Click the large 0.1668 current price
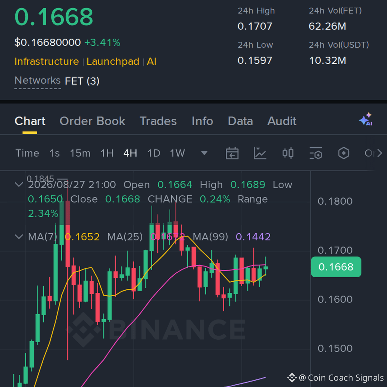The height and width of the screenshot is (387, 387). pos(54,17)
